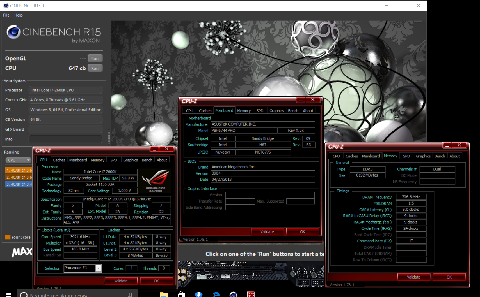Image resolution: width=480 pixels, height=297 pixels.
Task: Select ranking entry 3. 4C/8T @ 3.4
Action: (x=19, y=184)
